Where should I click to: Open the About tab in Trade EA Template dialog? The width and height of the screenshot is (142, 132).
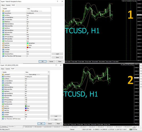click(3, 5)
